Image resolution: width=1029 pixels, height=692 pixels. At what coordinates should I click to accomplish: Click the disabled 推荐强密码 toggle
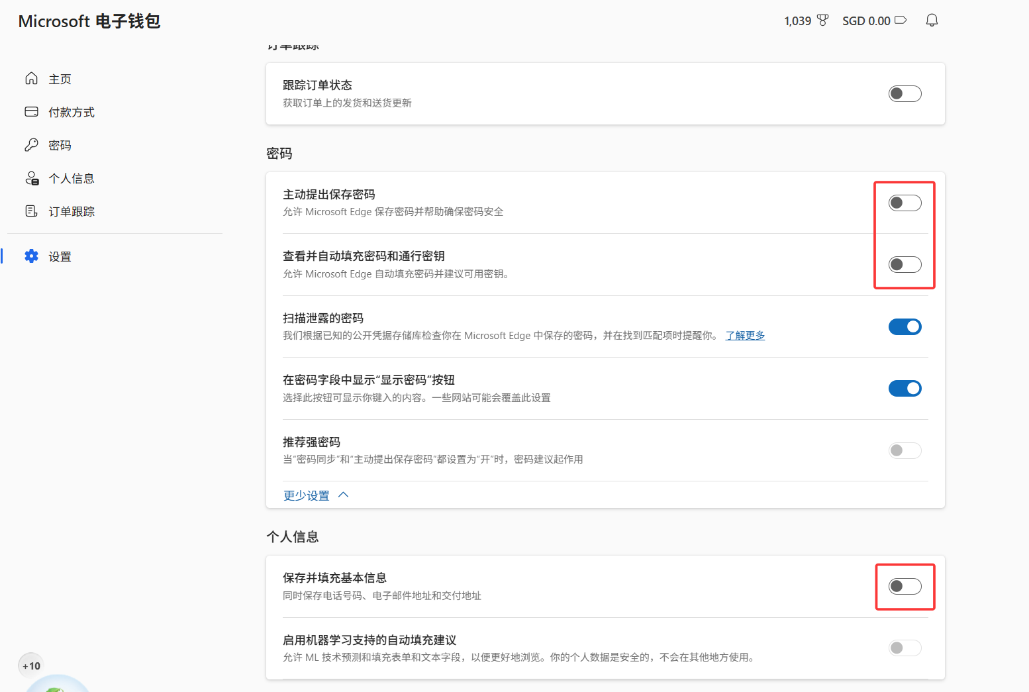(905, 450)
